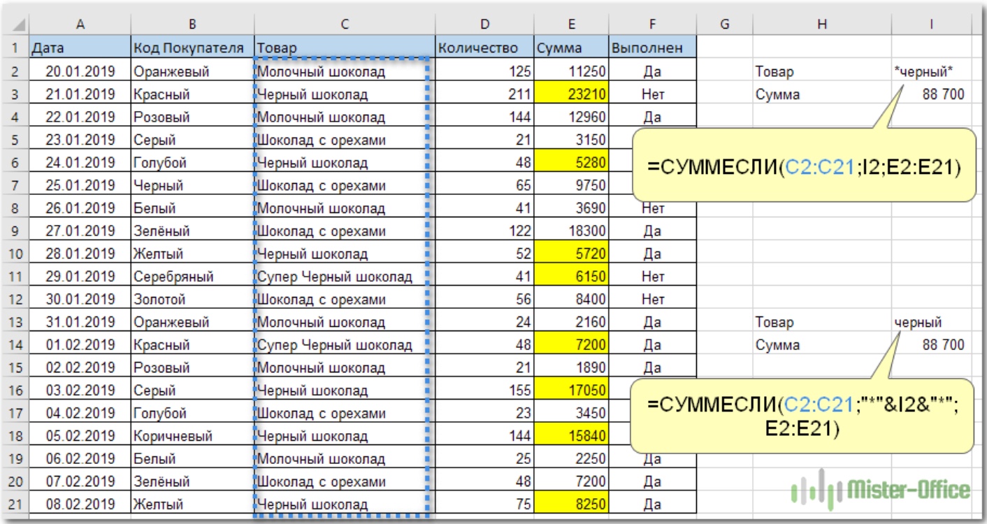Select column H header
Image resolution: width=987 pixels, height=524 pixels.
coord(821,24)
